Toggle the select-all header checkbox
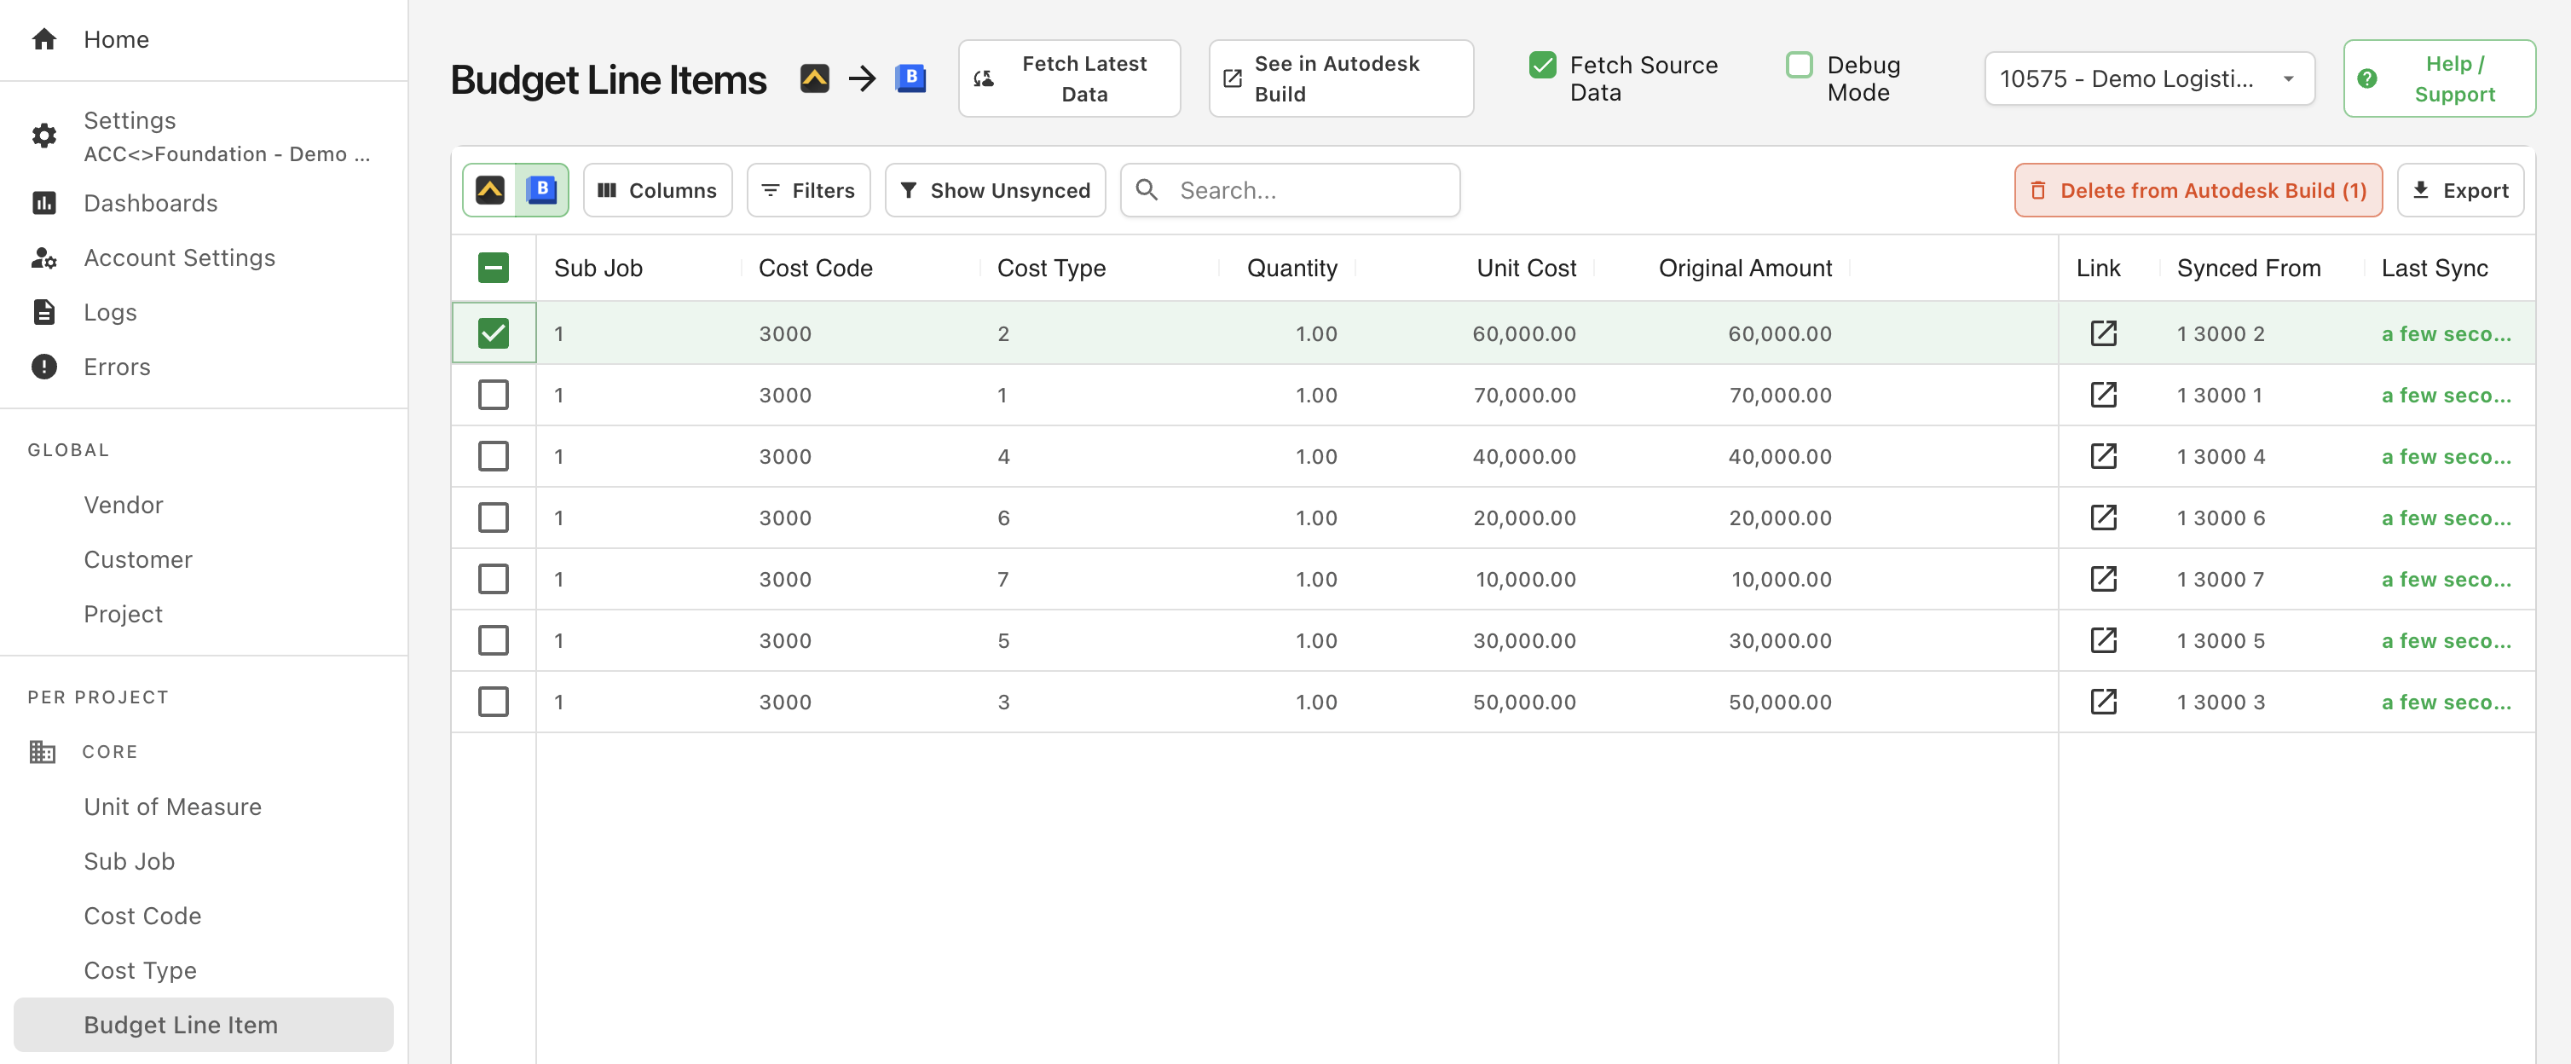Viewport: 2571px width, 1064px height. [x=493, y=268]
